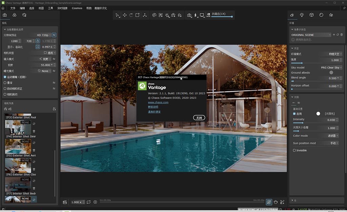Open the 编辑 menu

tap(22, 8)
